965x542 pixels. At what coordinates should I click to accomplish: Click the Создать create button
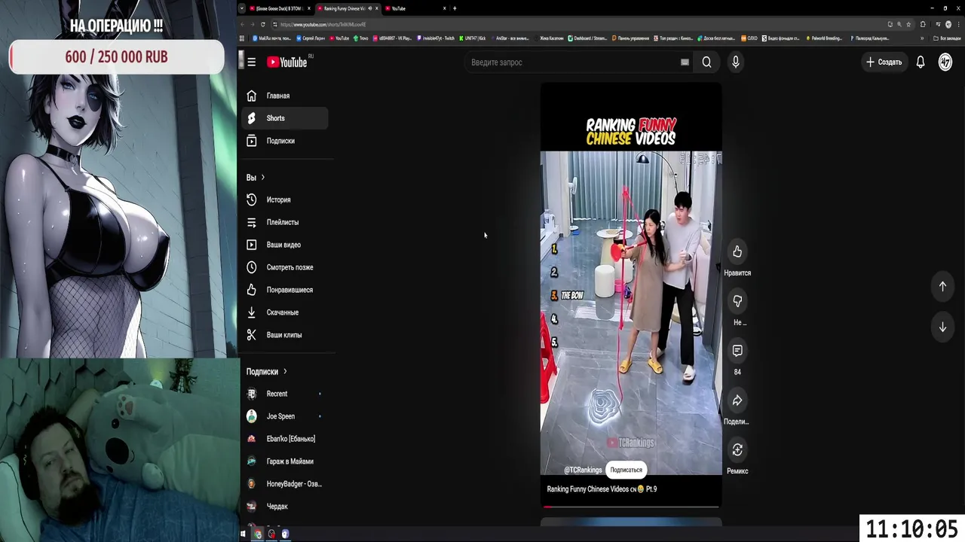[884, 62]
